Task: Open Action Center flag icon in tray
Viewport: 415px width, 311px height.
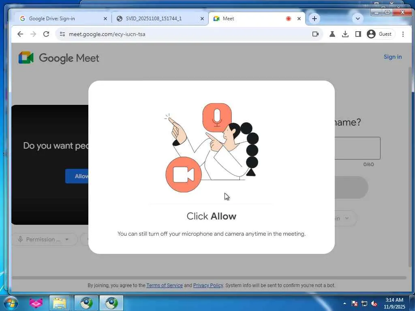Action: pyautogui.click(x=355, y=303)
